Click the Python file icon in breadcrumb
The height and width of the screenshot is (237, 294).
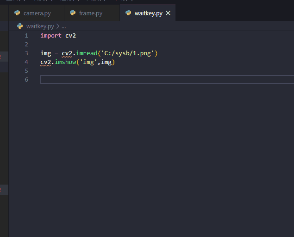[x=20, y=26]
